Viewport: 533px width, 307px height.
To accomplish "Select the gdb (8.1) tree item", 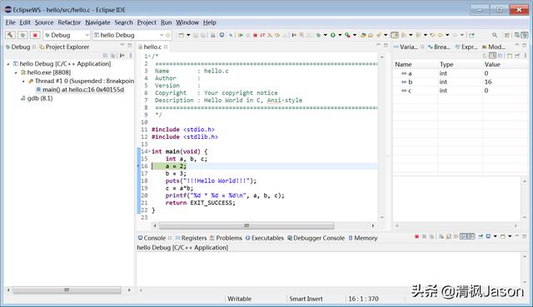I will (x=37, y=98).
